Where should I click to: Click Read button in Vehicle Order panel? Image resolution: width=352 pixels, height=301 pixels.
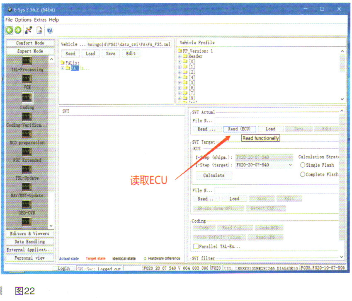(70, 53)
